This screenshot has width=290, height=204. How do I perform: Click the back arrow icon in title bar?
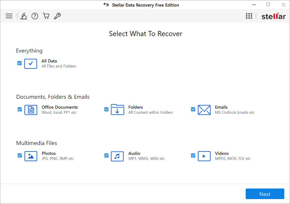click(106, 5)
